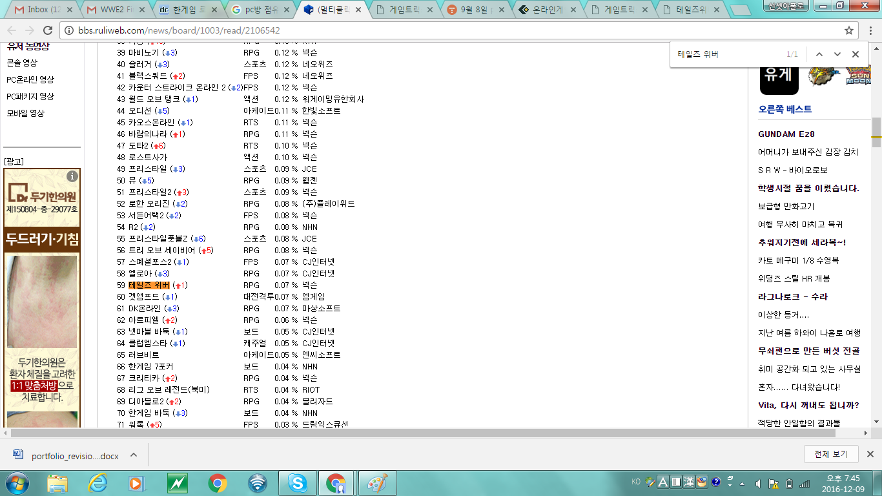
Task: Open the 콘솔 영상 sidebar link
Action: (x=22, y=63)
